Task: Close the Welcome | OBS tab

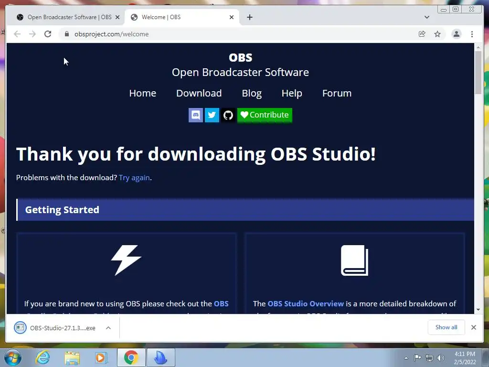Action: coord(232,17)
